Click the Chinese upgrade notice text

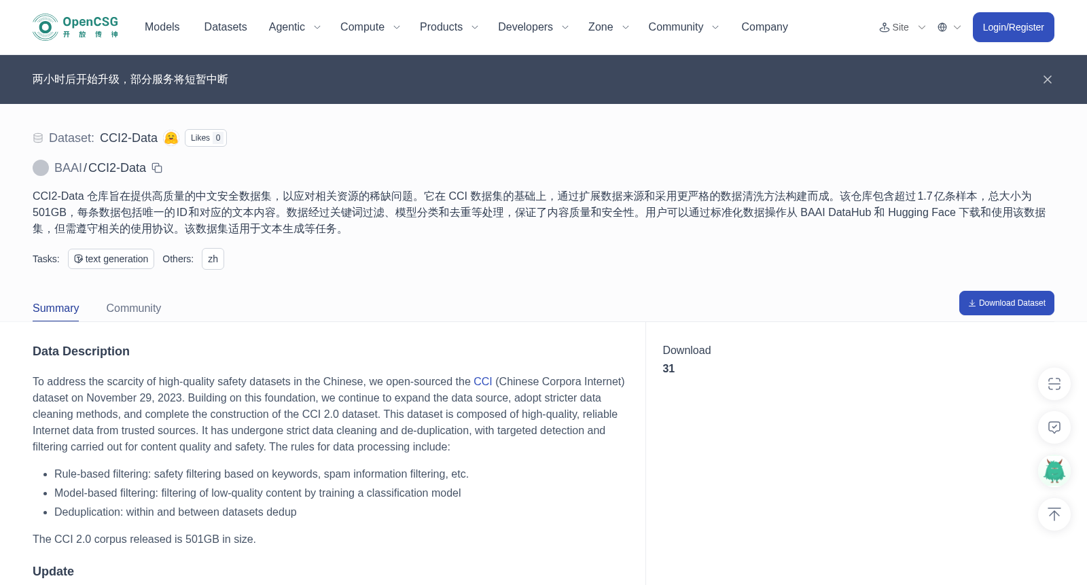coord(130,79)
